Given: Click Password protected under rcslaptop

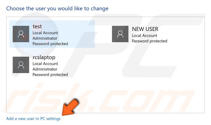Looking at the screenshot, I should pyautogui.click(x=50, y=75).
